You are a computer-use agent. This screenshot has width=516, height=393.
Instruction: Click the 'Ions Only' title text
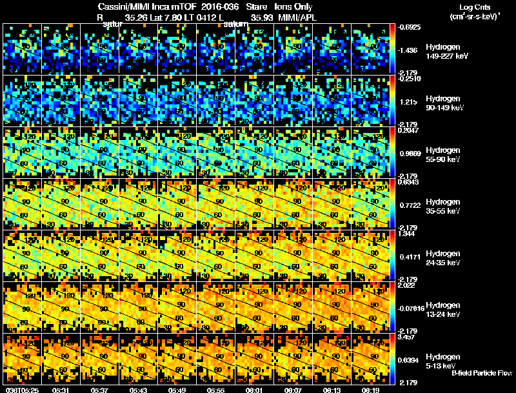click(293, 7)
